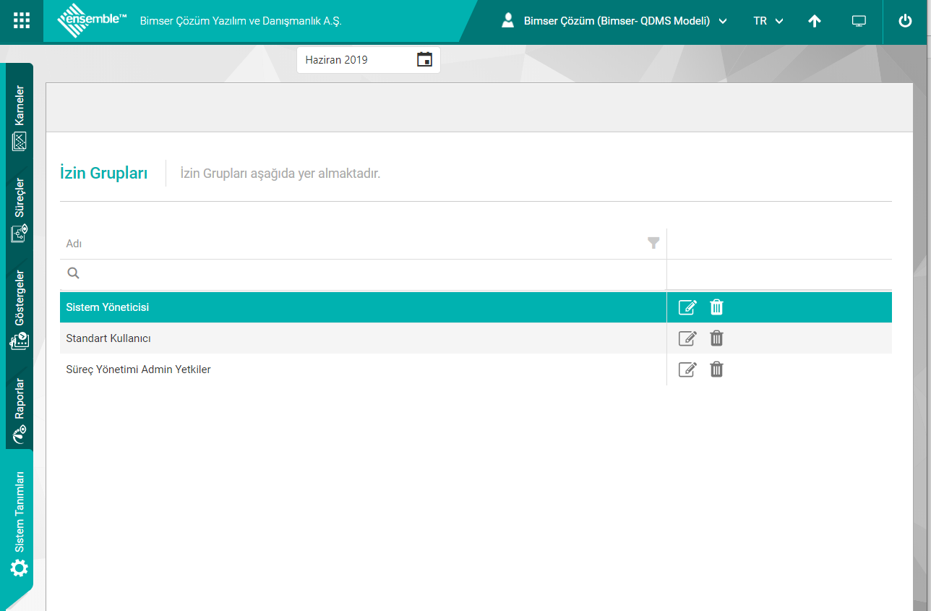
Task: Click the ensemble logo
Action: (x=92, y=21)
